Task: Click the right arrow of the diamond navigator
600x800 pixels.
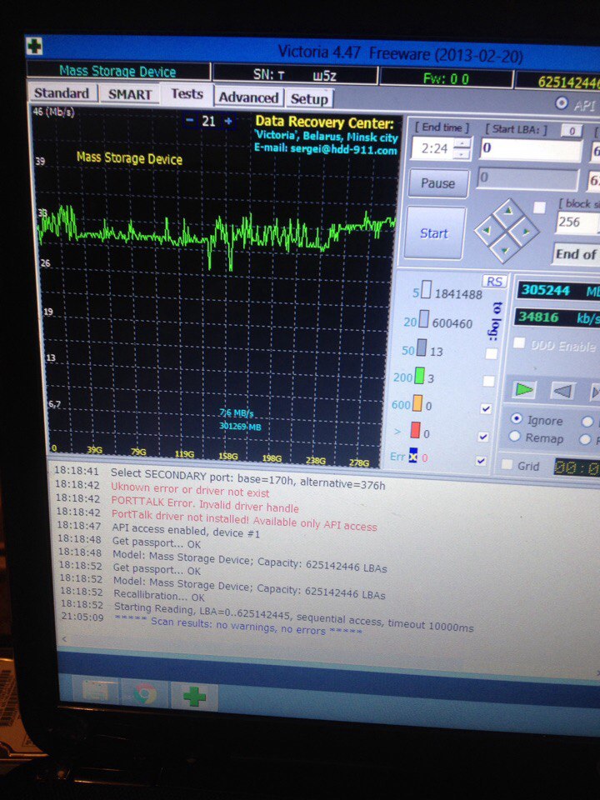Action: click(526, 232)
